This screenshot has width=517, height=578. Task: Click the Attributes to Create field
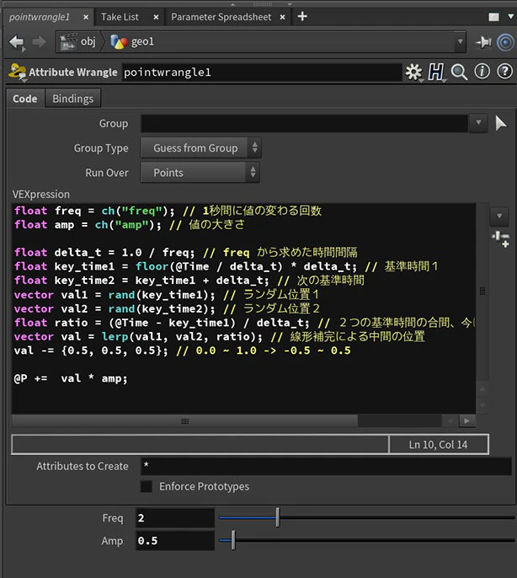326,466
